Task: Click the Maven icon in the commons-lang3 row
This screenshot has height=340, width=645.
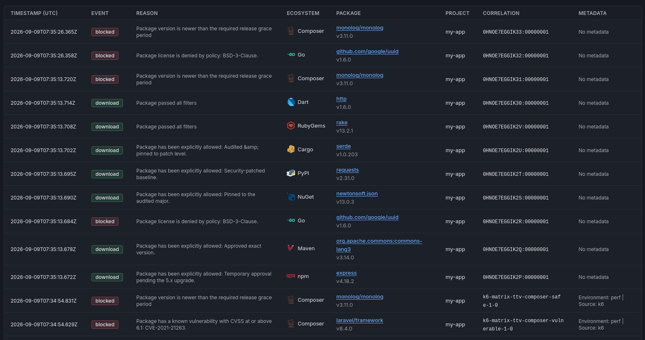Action: coord(291,249)
